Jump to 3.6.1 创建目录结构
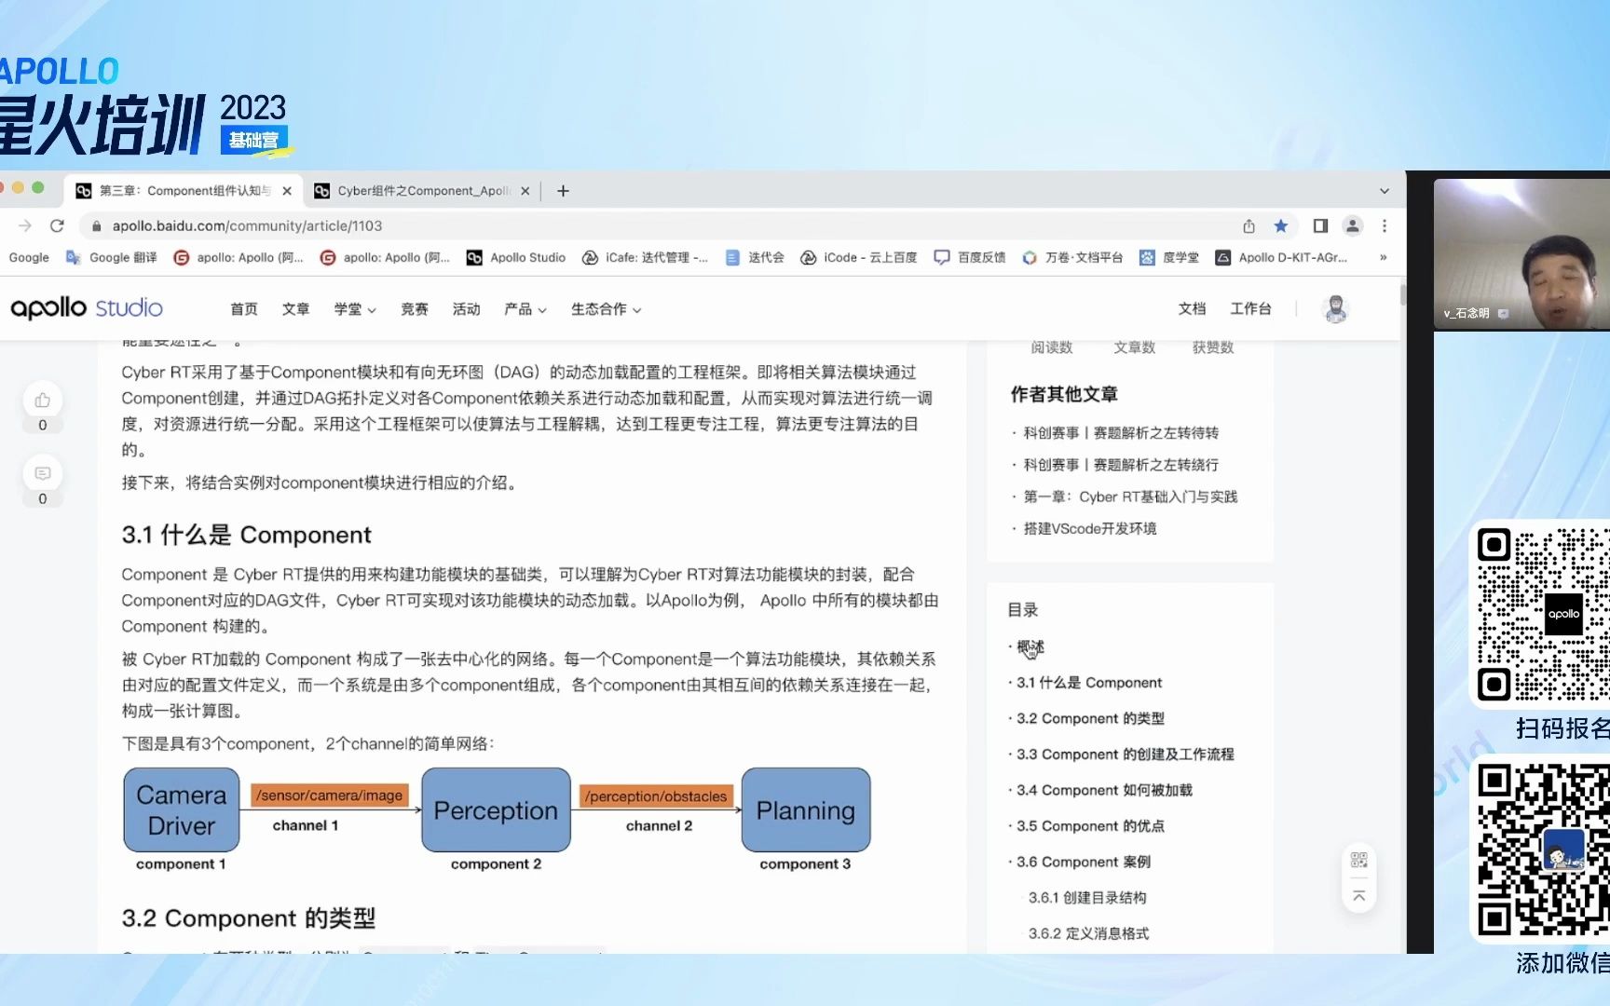 point(1087,898)
